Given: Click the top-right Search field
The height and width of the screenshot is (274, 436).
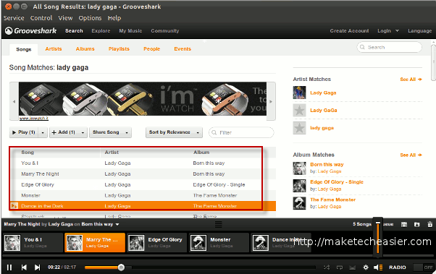Looking at the screenshot, I should pos(390,47).
